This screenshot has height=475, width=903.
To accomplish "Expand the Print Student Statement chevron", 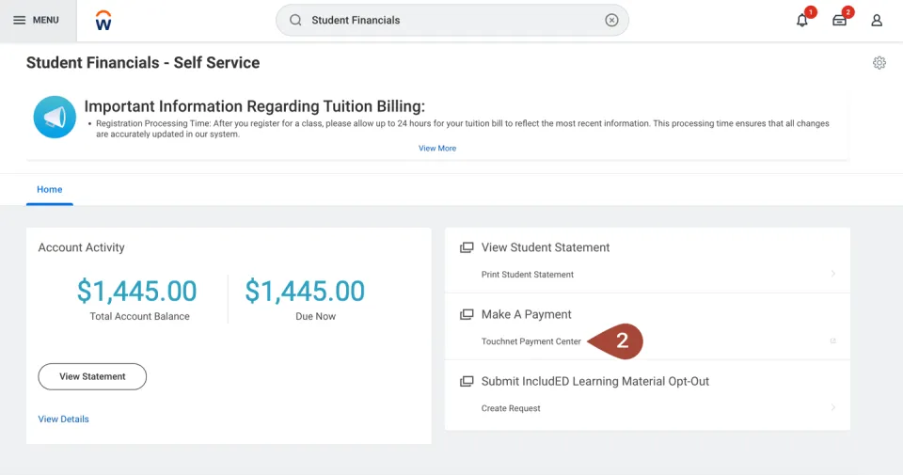I will [833, 274].
